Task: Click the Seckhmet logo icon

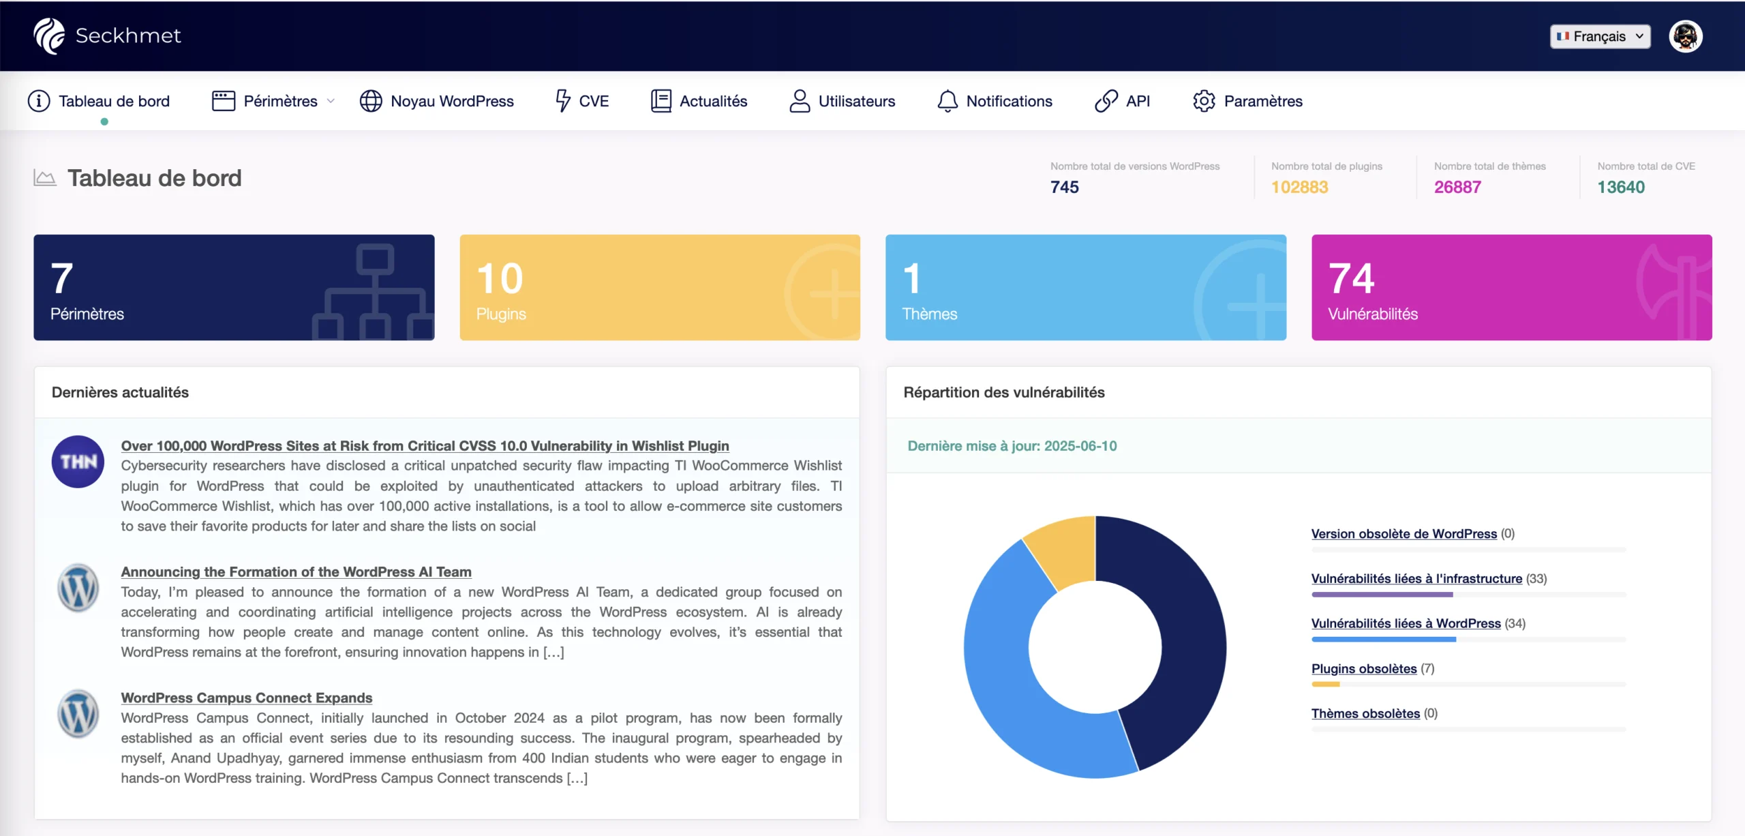Action: tap(49, 35)
